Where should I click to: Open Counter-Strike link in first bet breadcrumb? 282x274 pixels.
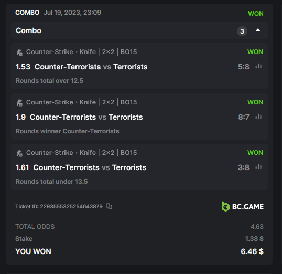click(50, 52)
